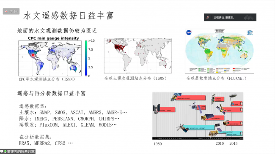Click the 2010 marker on the timeline
This screenshot has height=154, width=275.
pyautogui.click(x=220, y=143)
